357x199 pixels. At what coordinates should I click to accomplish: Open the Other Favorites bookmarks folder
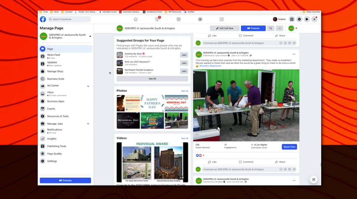pos(311,12)
